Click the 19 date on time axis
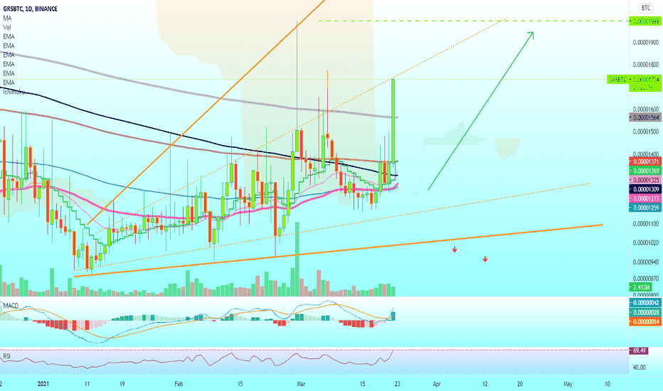The height and width of the screenshot is (391, 663). [122, 384]
